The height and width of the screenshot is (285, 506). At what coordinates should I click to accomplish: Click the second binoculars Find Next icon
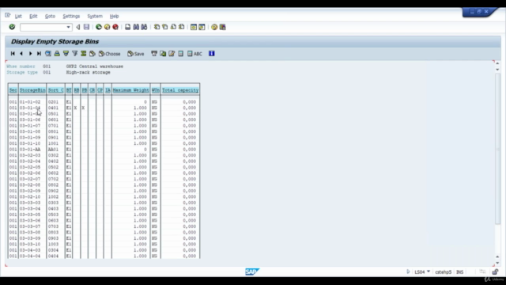(x=144, y=27)
